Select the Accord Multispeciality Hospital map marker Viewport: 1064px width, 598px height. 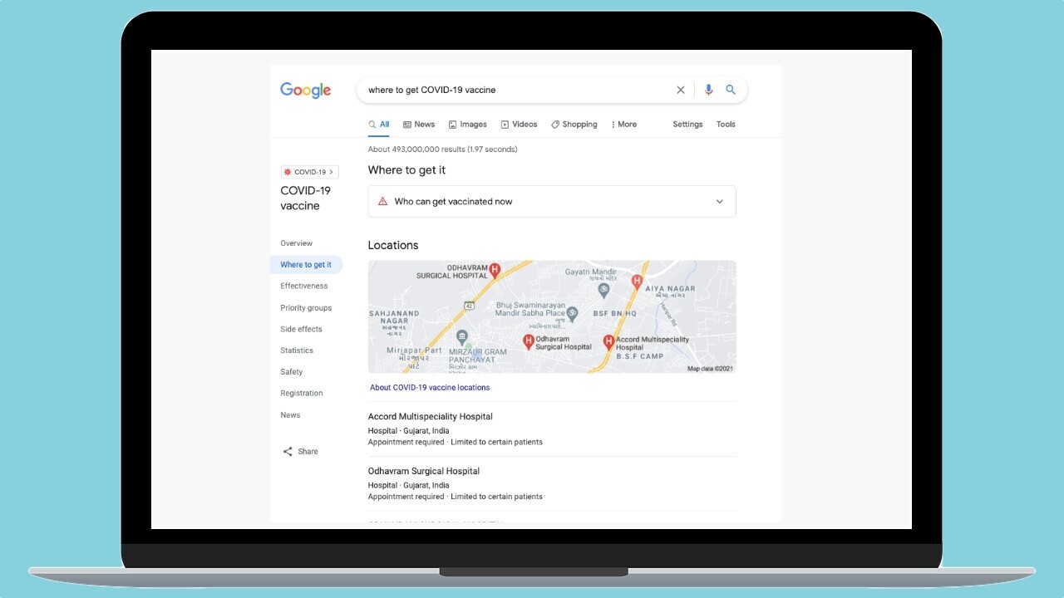(x=609, y=339)
